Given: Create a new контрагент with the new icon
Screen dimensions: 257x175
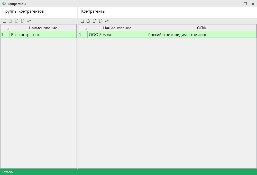Looking at the screenshot, I should click(x=82, y=21).
